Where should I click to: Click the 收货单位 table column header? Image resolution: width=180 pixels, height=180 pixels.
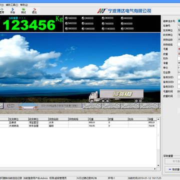pyautogui.click(x=38, y=119)
